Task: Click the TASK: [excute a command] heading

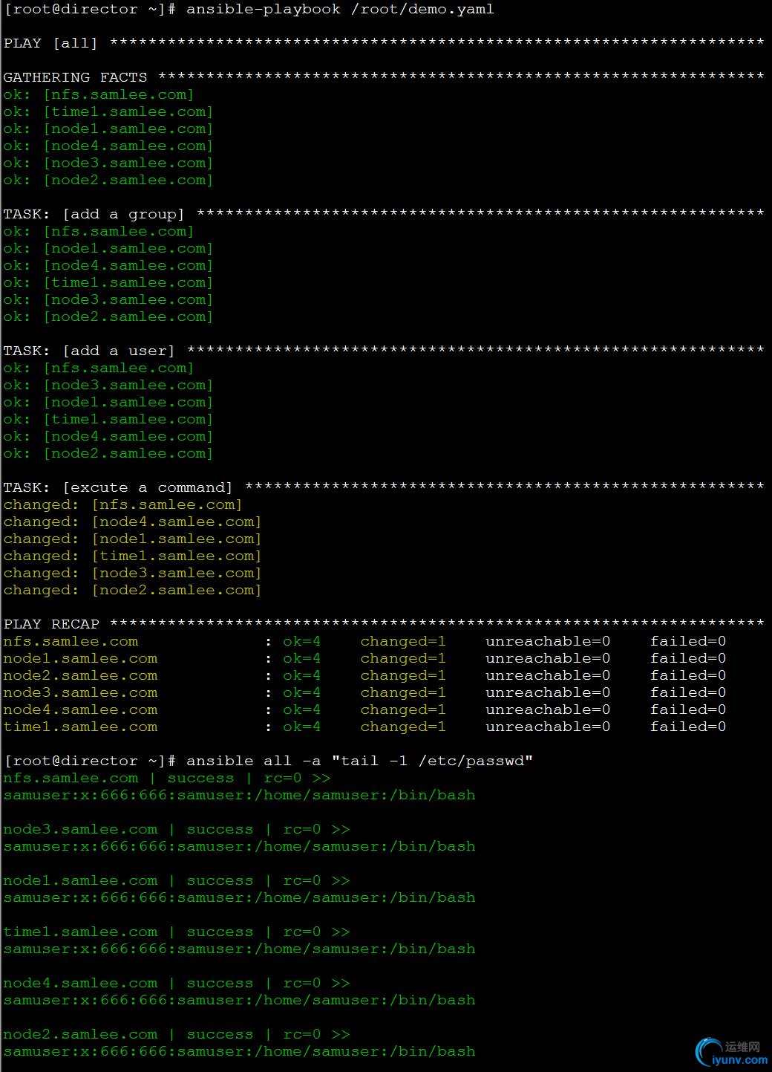Action: tap(118, 487)
